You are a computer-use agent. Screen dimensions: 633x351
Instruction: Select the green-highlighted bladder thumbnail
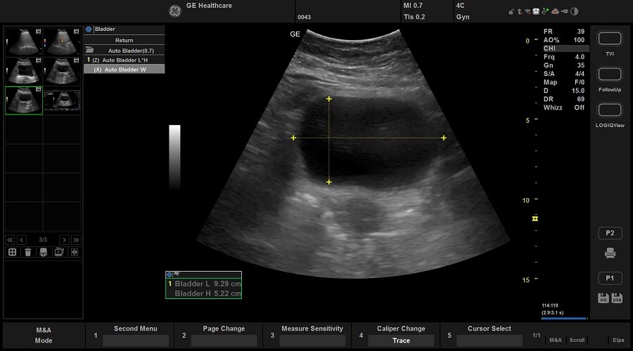coord(23,100)
